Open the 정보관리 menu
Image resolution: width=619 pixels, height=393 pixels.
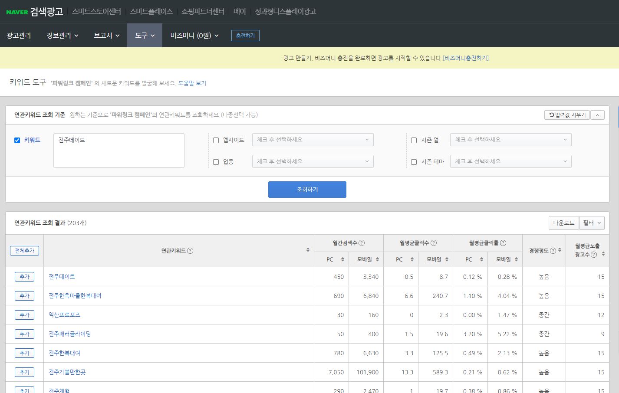point(62,36)
